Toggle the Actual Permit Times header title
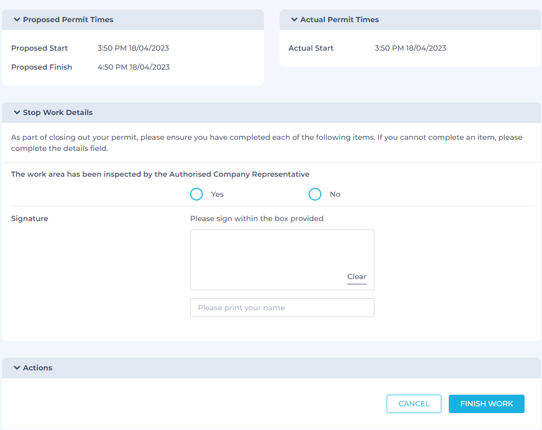Viewport: 542px width, 430px height. point(339,20)
